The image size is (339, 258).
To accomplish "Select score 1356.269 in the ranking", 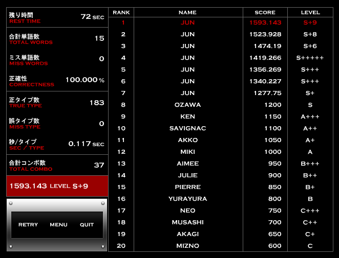I will point(265,69).
